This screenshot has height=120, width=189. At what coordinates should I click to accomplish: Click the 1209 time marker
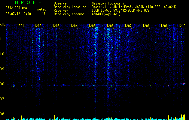[164, 26]
